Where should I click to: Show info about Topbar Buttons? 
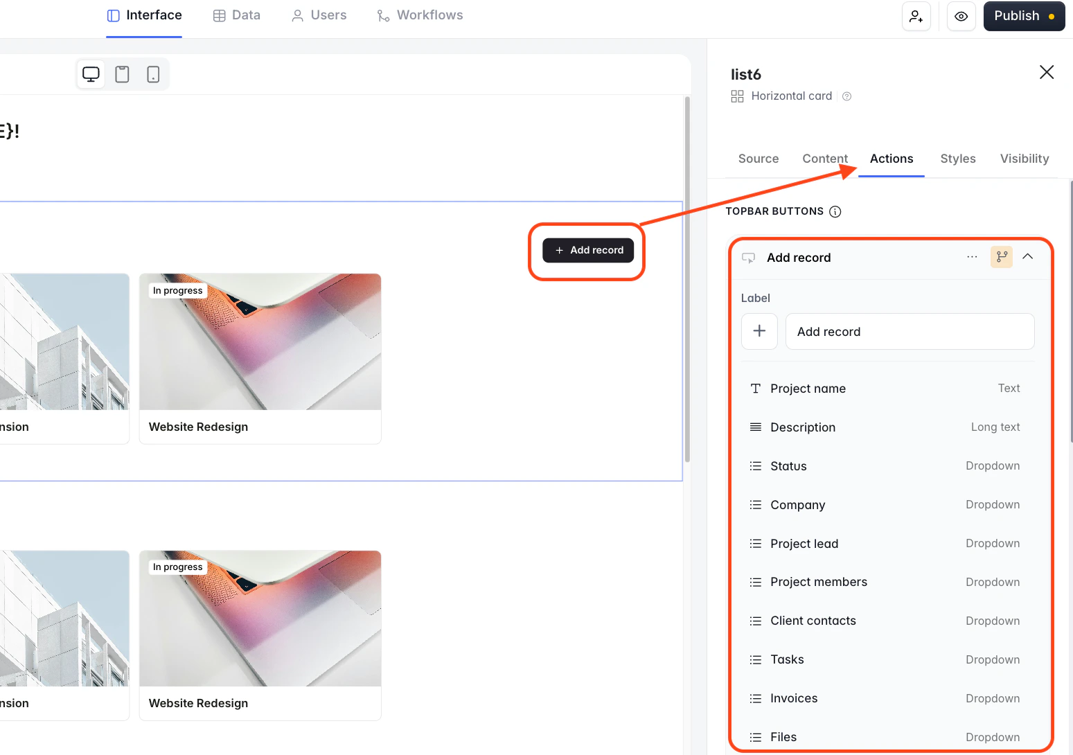click(835, 212)
